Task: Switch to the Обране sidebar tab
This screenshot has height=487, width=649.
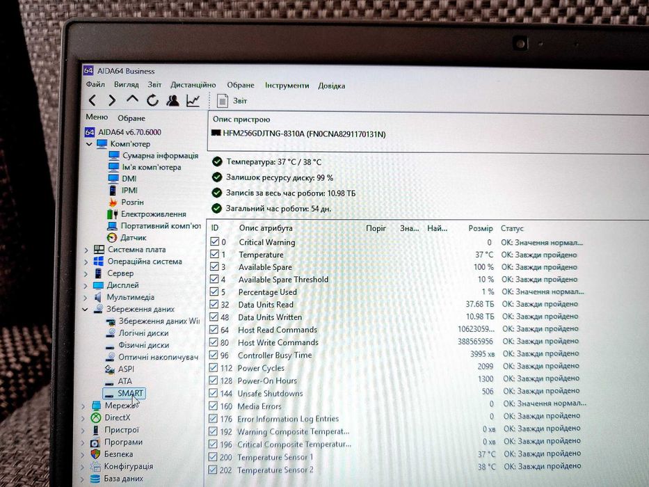Action: pos(131,118)
